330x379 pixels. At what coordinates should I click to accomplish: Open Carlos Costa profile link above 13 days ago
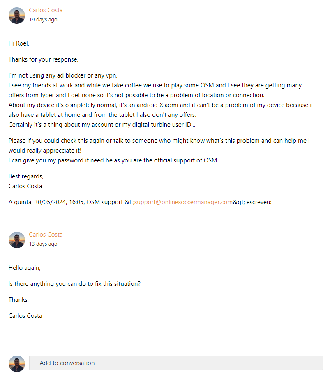tap(46, 235)
